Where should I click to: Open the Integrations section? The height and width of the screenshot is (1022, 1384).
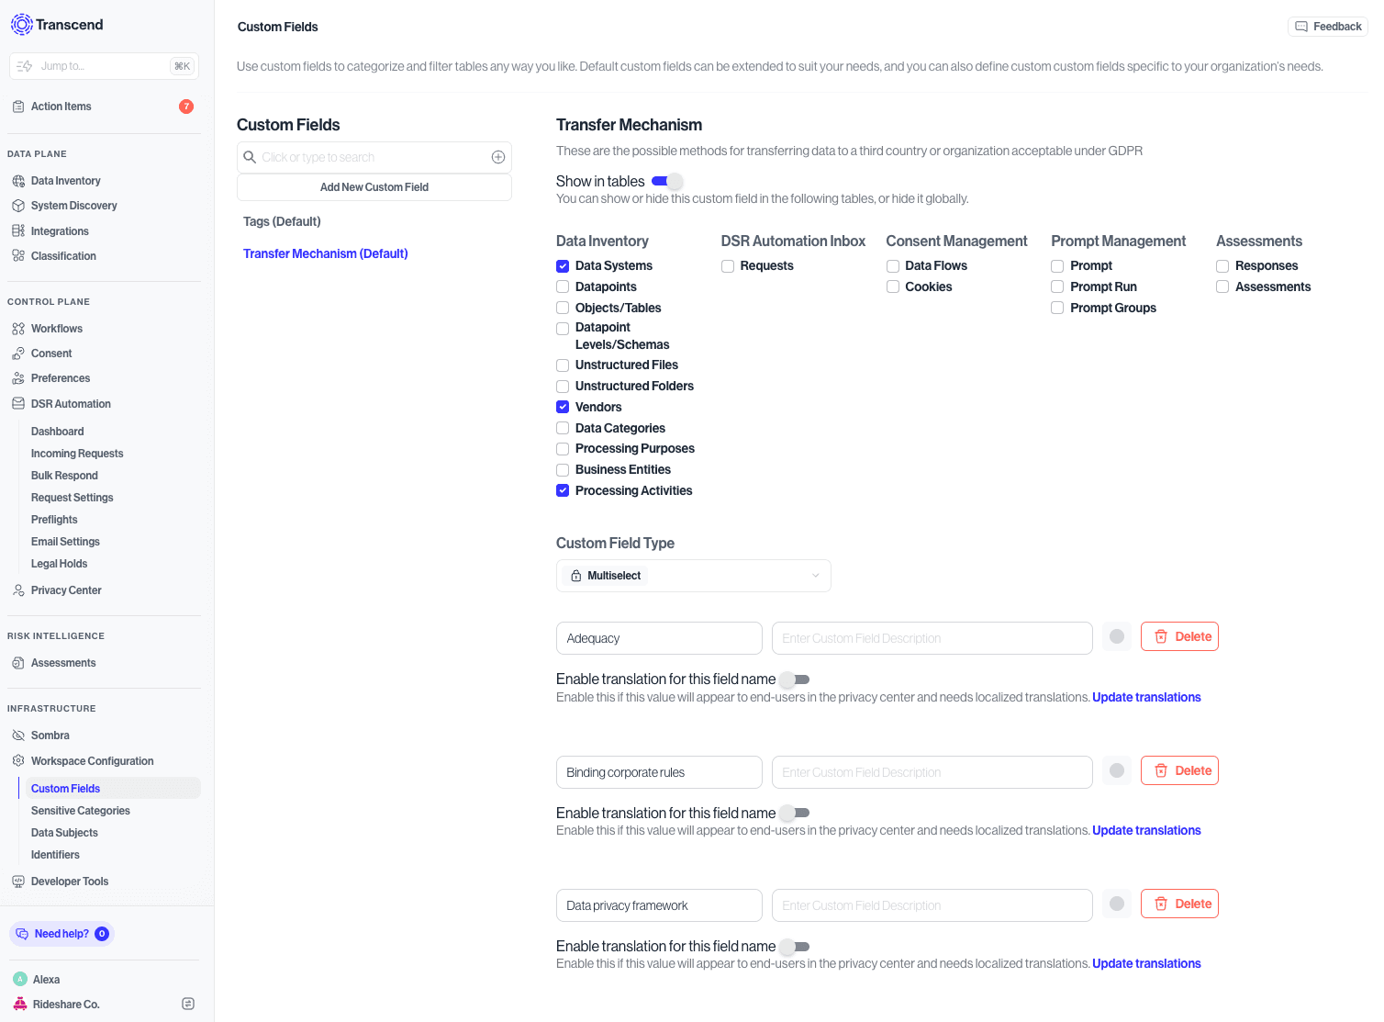60,230
